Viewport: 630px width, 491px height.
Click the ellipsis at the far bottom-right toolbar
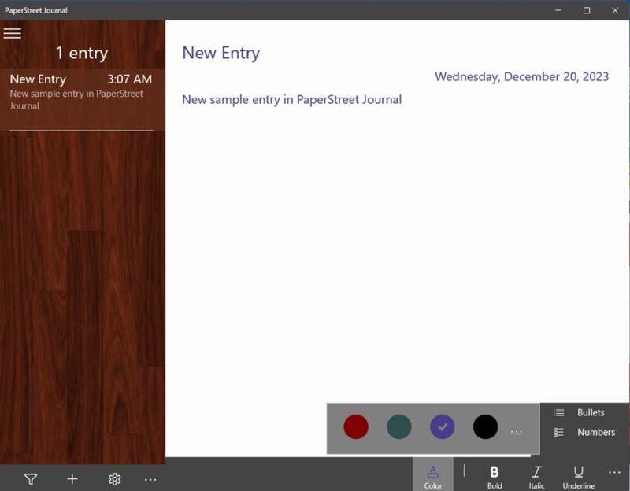(613, 473)
